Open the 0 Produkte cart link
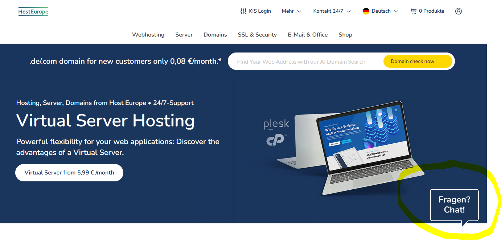The image size is (501, 240). [427, 11]
